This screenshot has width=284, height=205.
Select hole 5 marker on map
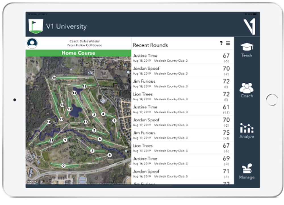tap(114, 121)
